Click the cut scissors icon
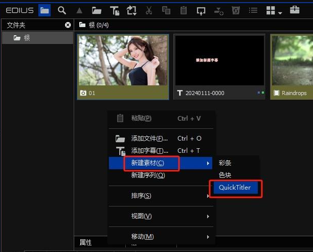 [149, 10]
